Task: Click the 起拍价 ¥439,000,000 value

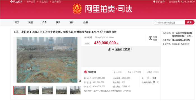Action: point(99,78)
